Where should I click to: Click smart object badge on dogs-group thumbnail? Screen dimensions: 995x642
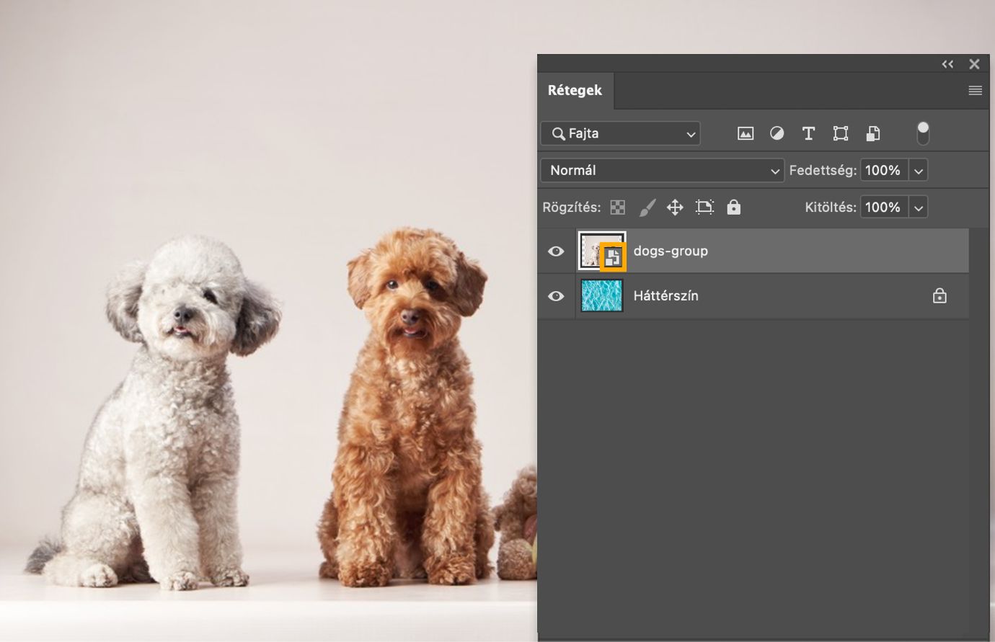613,258
